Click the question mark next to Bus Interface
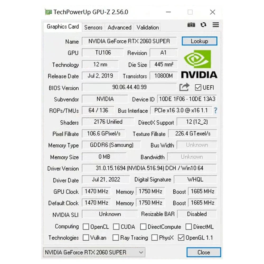This screenshot has width=264, height=264. click(x=215, y=111)
